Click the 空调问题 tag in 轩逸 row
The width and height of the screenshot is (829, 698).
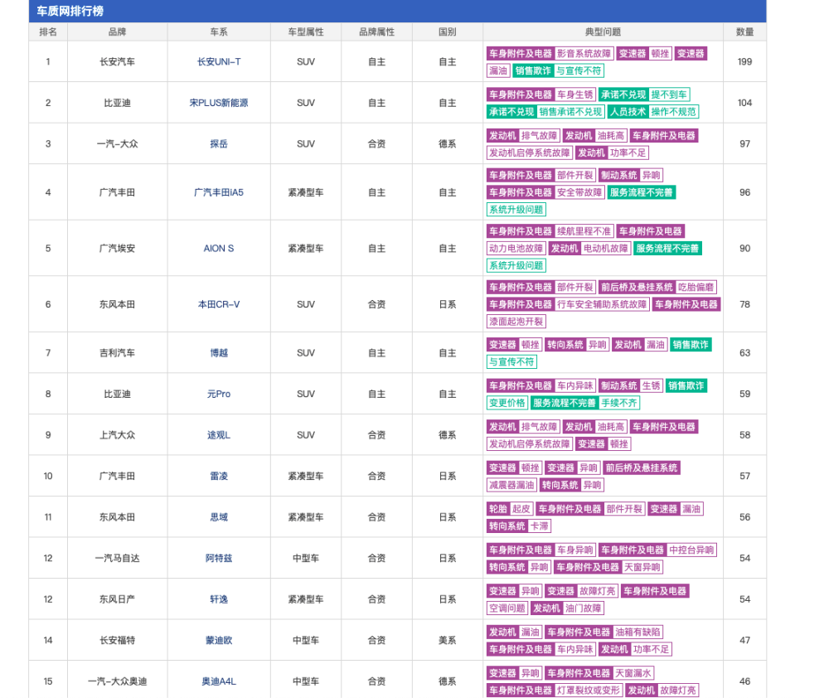(x=507, y=608)
